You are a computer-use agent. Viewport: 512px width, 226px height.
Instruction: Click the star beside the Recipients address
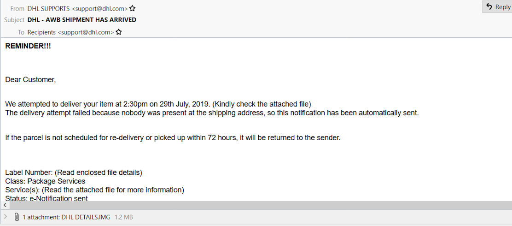(118, 32)
